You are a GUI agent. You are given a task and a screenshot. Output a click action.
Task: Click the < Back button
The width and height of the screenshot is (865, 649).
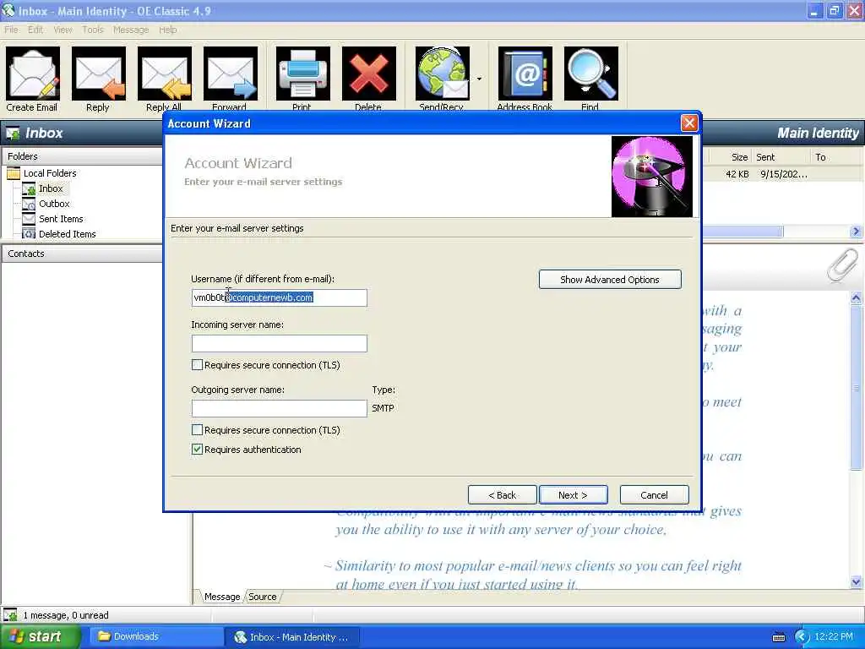pyautogui.click(x=502, y=495)
